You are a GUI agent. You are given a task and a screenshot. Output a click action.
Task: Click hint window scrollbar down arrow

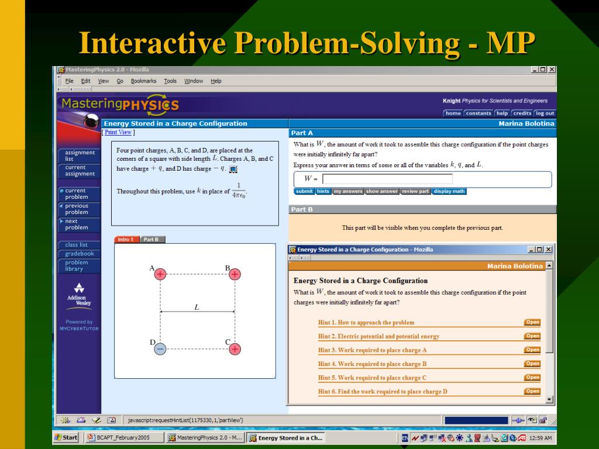[549, 400]
